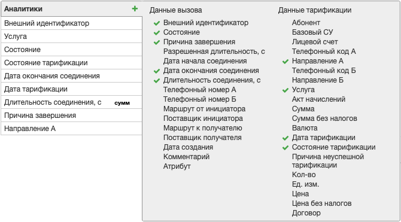Add Причина неуспешной тарификации option
Viewport: 401px width, 222px height.
pos(328,160)
